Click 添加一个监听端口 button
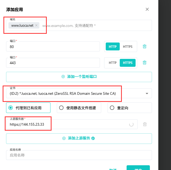 click(79, 77)
